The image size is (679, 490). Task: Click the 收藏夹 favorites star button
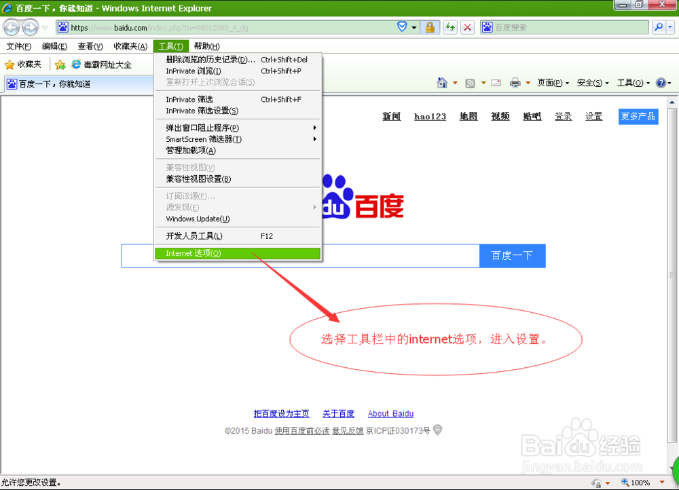point(23,64)
